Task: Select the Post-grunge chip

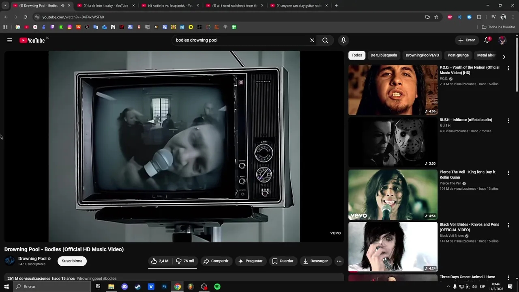Action: pyautogui.click(x=458, y=55)
